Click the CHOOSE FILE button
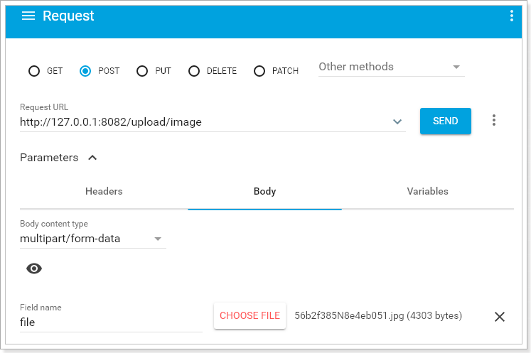Viewport: 531px width, 353px height. click(x=250, y=316)
